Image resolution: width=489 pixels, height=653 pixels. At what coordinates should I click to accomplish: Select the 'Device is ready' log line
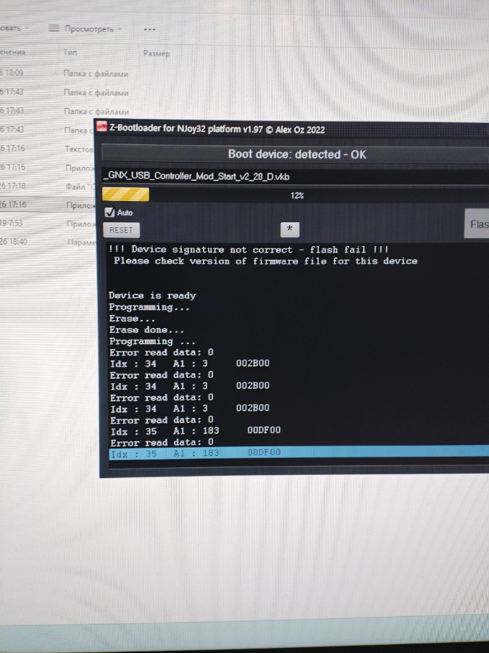tap(152, 295)
